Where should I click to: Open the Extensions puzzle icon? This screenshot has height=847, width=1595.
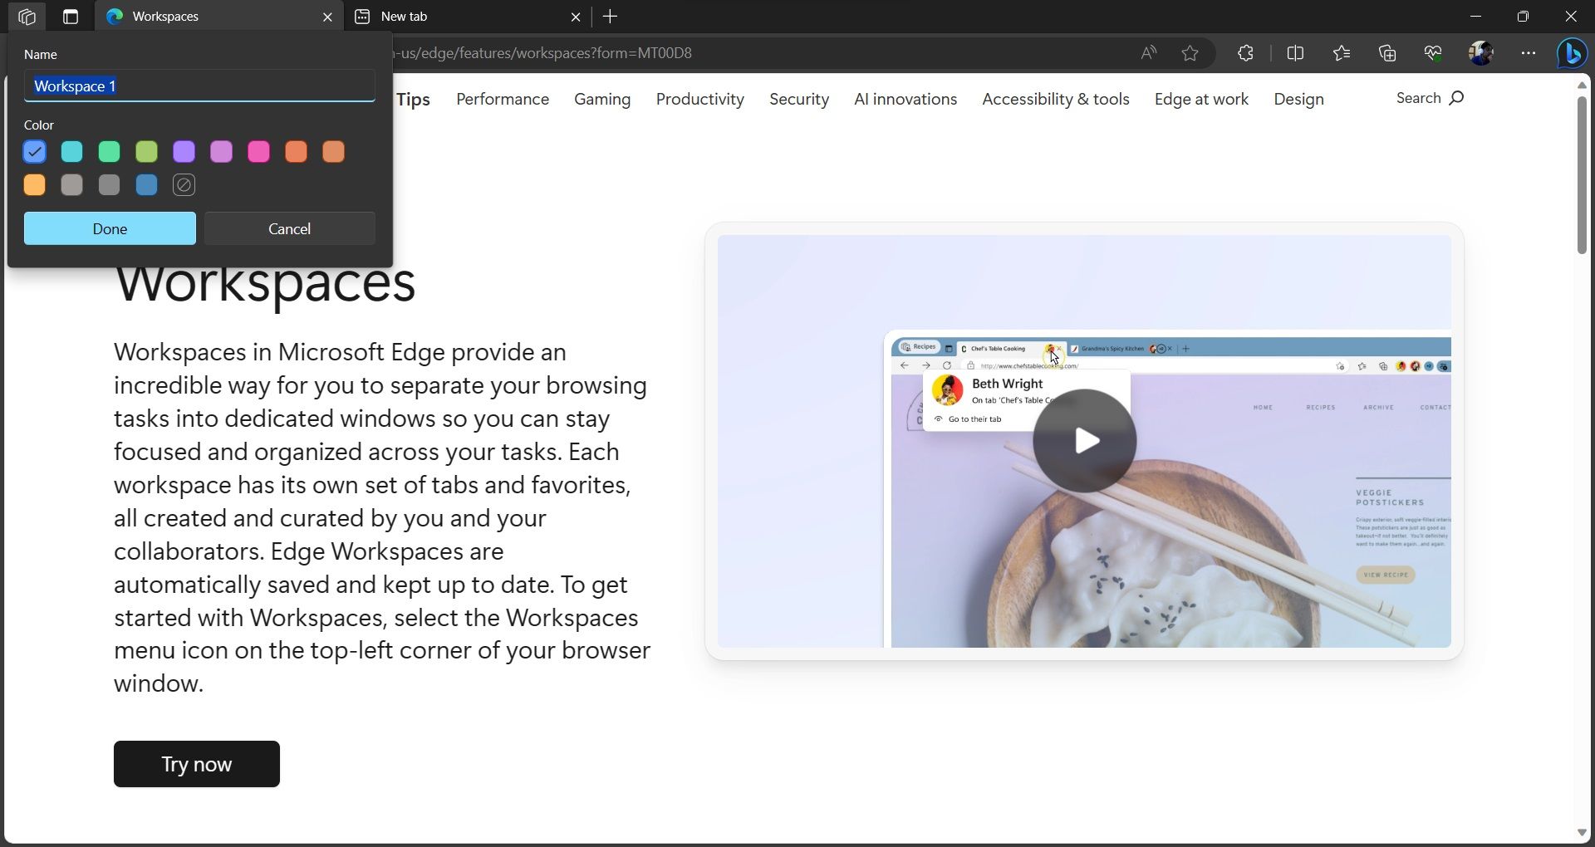coord(1244,53)
